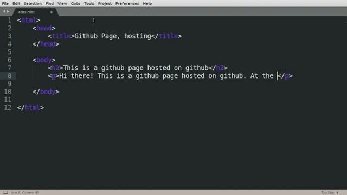The image size is (347, 195).
Task: Click line number 12 in gutter
Action: 8,108
